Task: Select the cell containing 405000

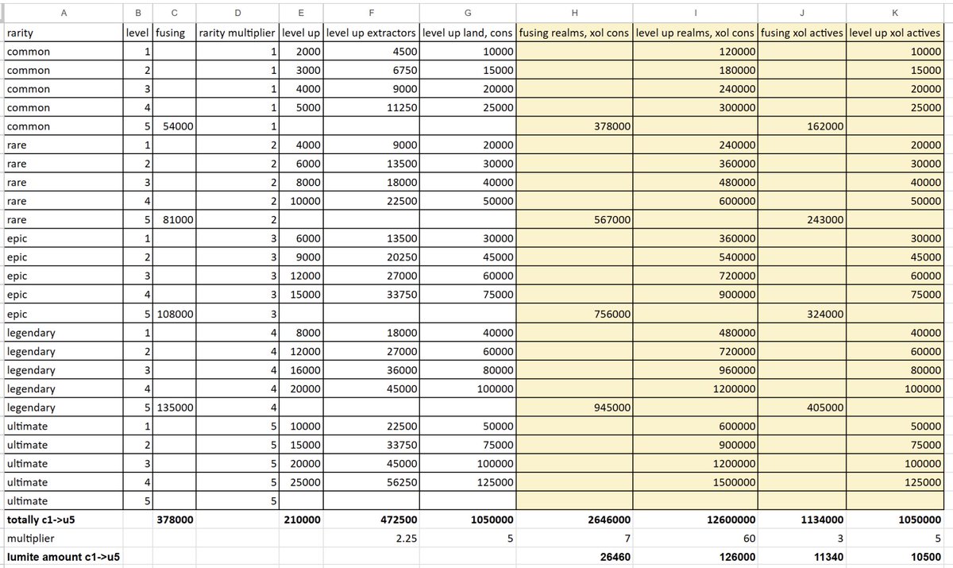Action: 803,408
